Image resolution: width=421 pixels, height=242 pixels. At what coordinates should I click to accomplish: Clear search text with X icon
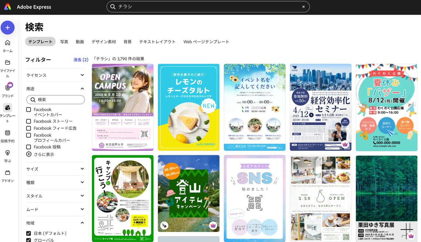click(x=303, y=7)
